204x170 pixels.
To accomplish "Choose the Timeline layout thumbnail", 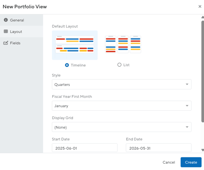I will (75, 45).
